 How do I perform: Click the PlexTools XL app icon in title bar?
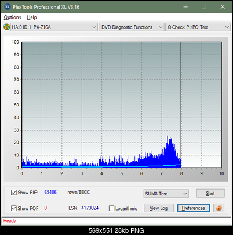coord(8,7)
